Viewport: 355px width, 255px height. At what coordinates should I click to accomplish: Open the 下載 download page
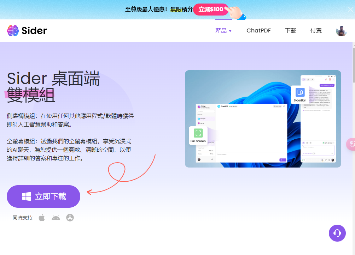click(x=291, y=31)
